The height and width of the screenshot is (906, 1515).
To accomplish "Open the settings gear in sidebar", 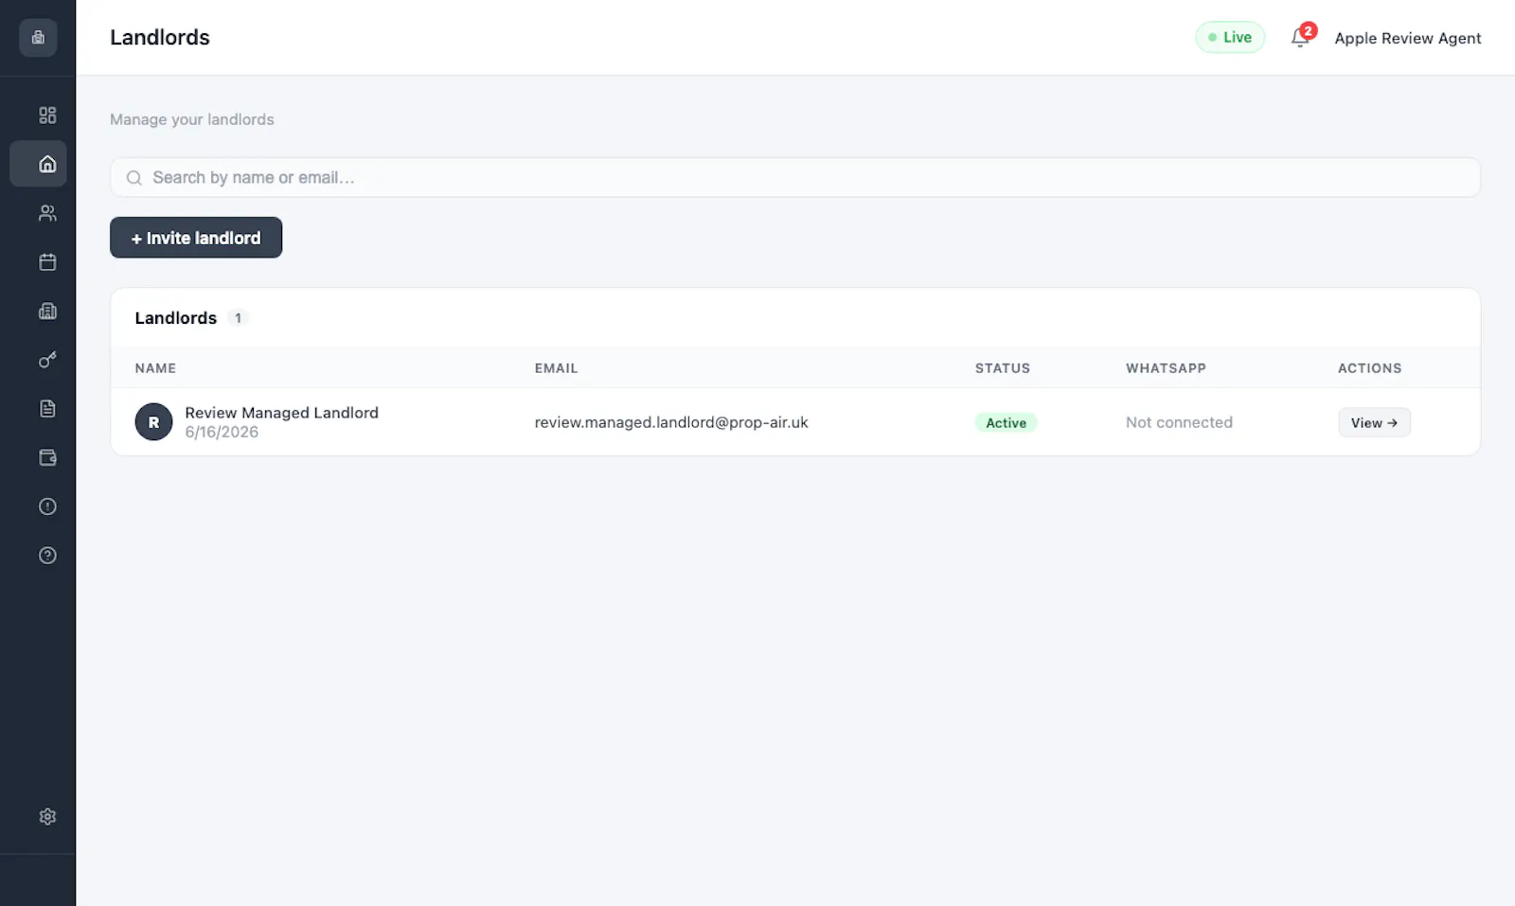I will (47, 816).
